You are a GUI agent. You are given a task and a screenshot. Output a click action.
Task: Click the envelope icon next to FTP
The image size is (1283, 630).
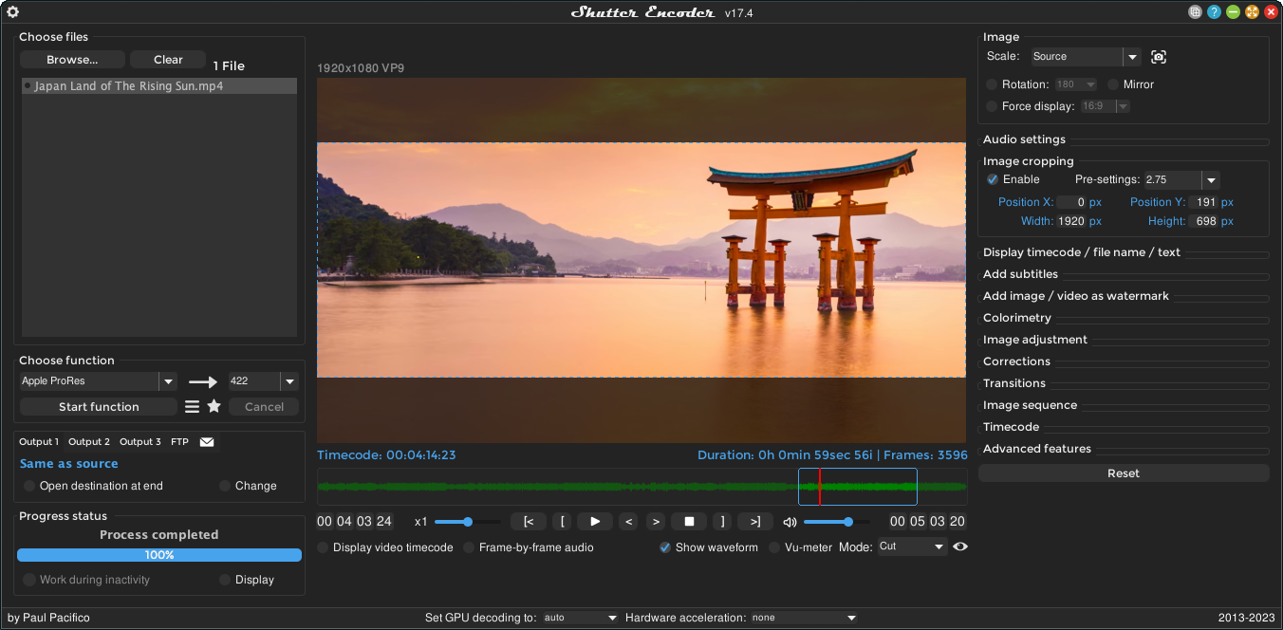[207, 441]
